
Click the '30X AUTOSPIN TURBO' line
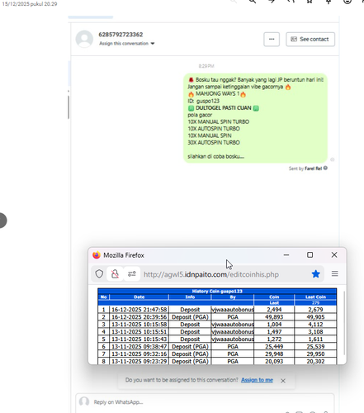coord(214,142)
